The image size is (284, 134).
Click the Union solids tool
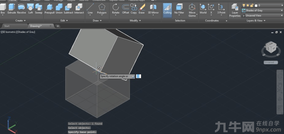tap(59, 9)
